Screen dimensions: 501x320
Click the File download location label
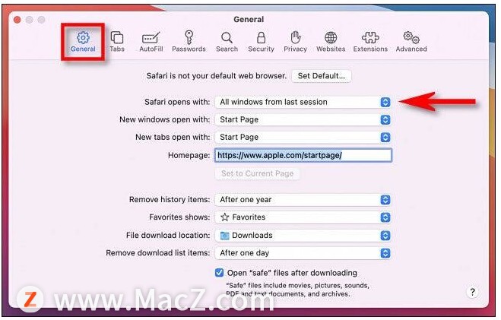(168, 236)
